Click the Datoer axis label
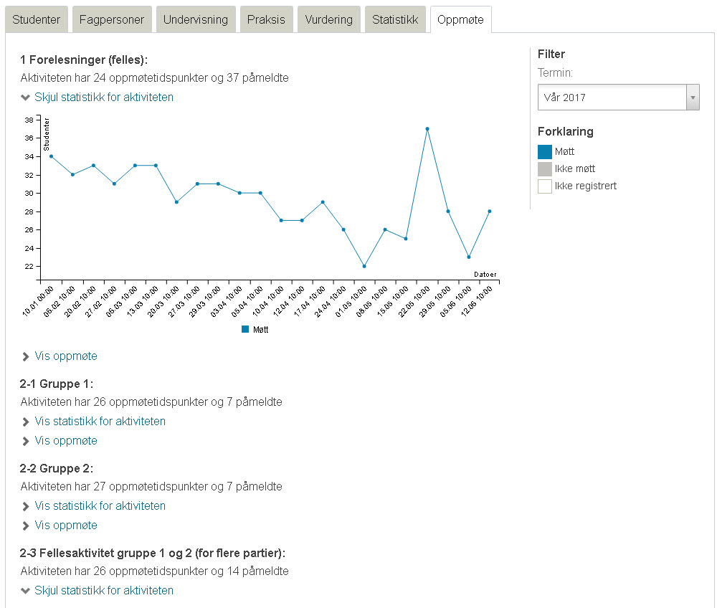The image size is (717, 608). tap(485, 275)
